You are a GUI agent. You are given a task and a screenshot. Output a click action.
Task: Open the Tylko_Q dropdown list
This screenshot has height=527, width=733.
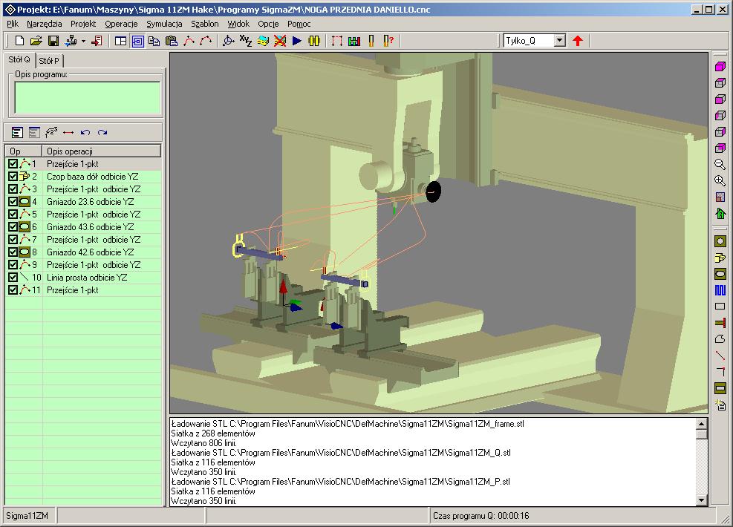click(559, 41)
